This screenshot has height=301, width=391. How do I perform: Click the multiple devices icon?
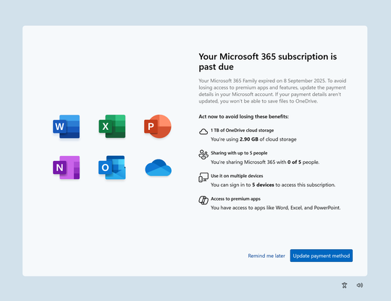203,178
